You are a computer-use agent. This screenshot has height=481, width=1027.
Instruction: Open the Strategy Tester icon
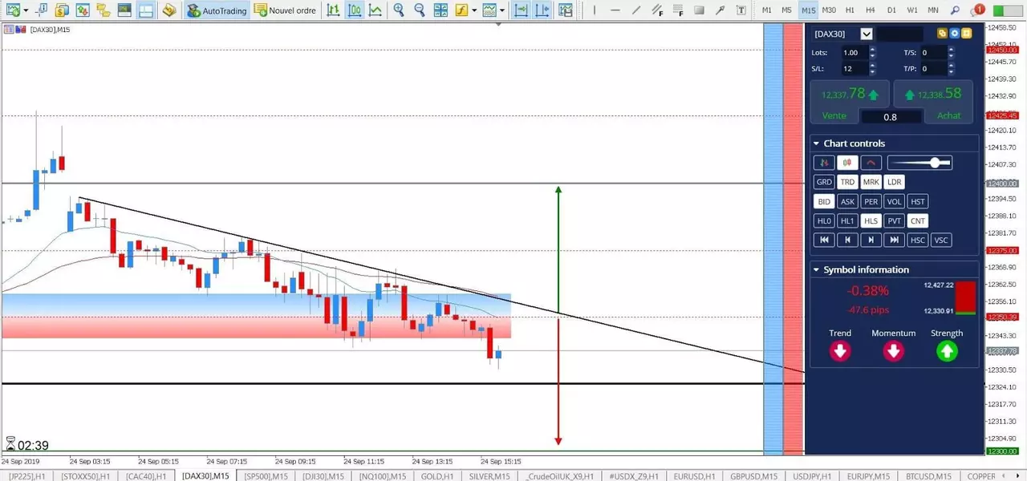click(145, 10)
